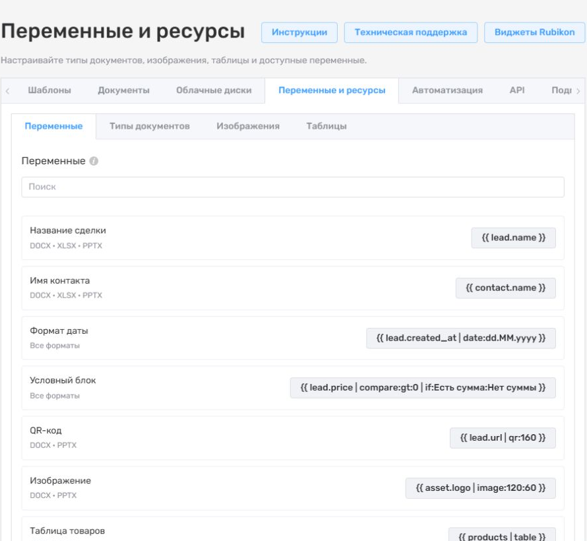
Task: Click the Таблица товаров row title
Action: (67, 531)
